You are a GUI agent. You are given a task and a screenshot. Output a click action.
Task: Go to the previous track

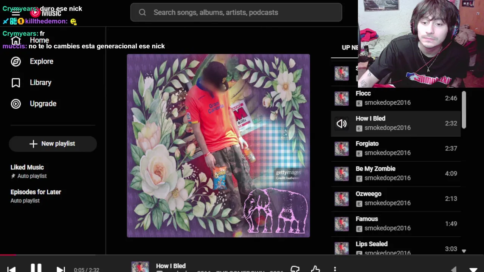(x=11, y=269)
